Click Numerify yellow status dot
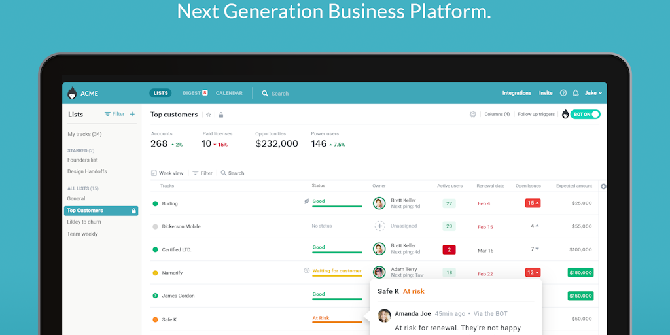This screenshot has width=670, height=335. (155, 273)
